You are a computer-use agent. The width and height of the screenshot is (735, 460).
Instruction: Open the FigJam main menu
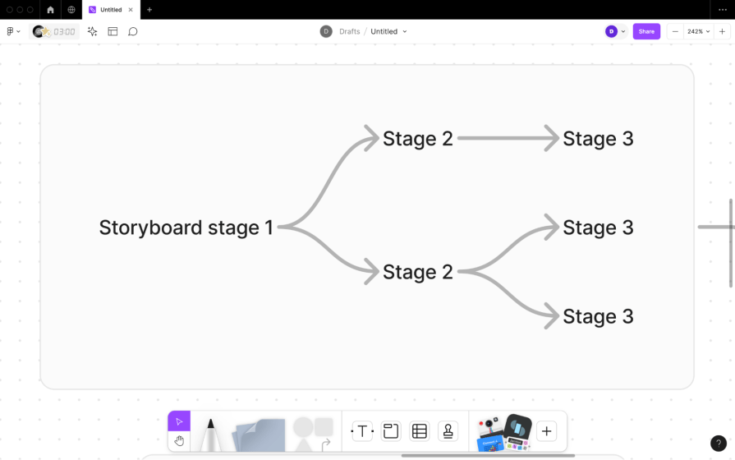click(13, 31)
